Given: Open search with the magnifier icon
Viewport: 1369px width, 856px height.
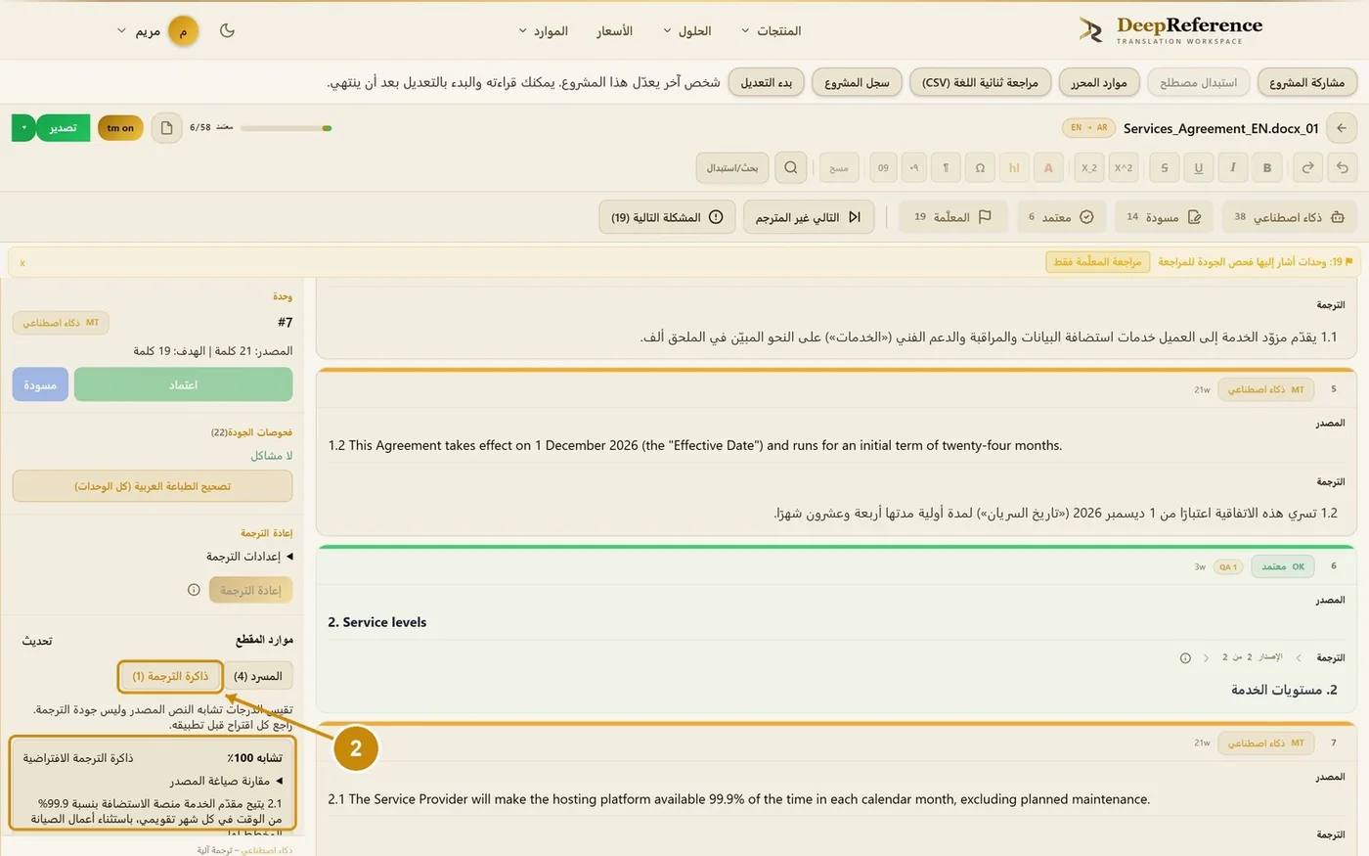Looking at the screenshot, I should pyautogui.click(x=791, y=167).
